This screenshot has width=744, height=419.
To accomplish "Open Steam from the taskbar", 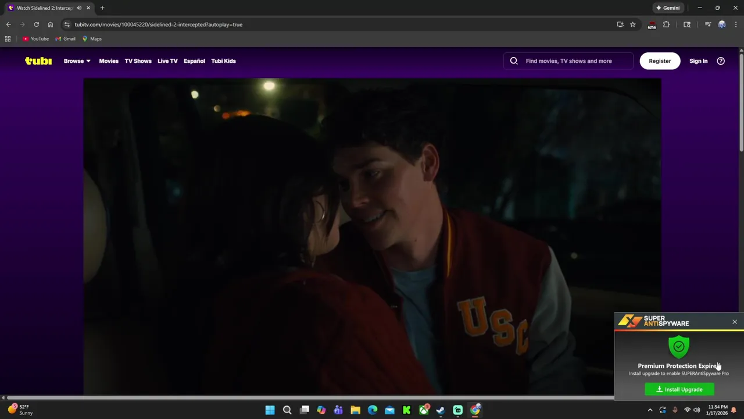I will click(441, 410).
